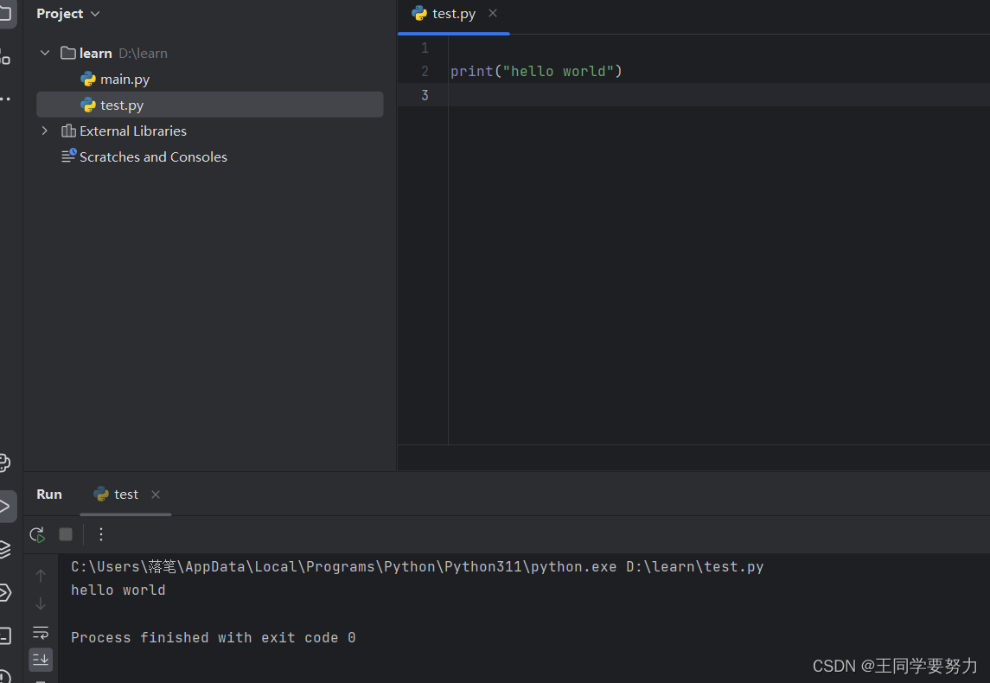Image resolution: width=990 pixels, height=683 pixels.
Task: Open the Structure tool window
Action: (4, 57)
